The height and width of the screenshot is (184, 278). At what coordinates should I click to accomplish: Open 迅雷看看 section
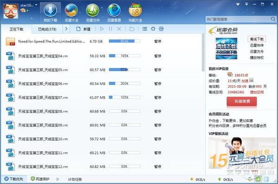[114, 13]
